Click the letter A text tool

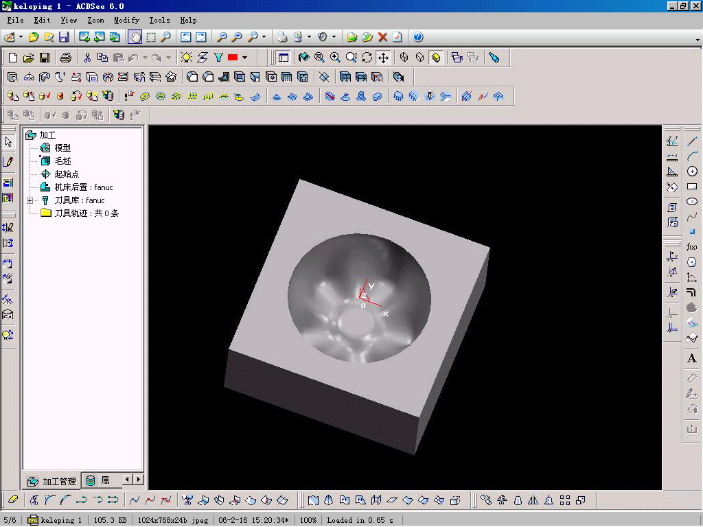[692, 358]
